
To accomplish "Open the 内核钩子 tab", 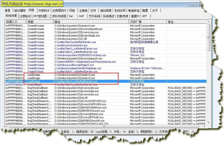I will coord(43,11).
